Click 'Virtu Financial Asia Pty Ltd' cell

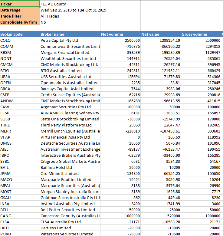coord(70,137)
